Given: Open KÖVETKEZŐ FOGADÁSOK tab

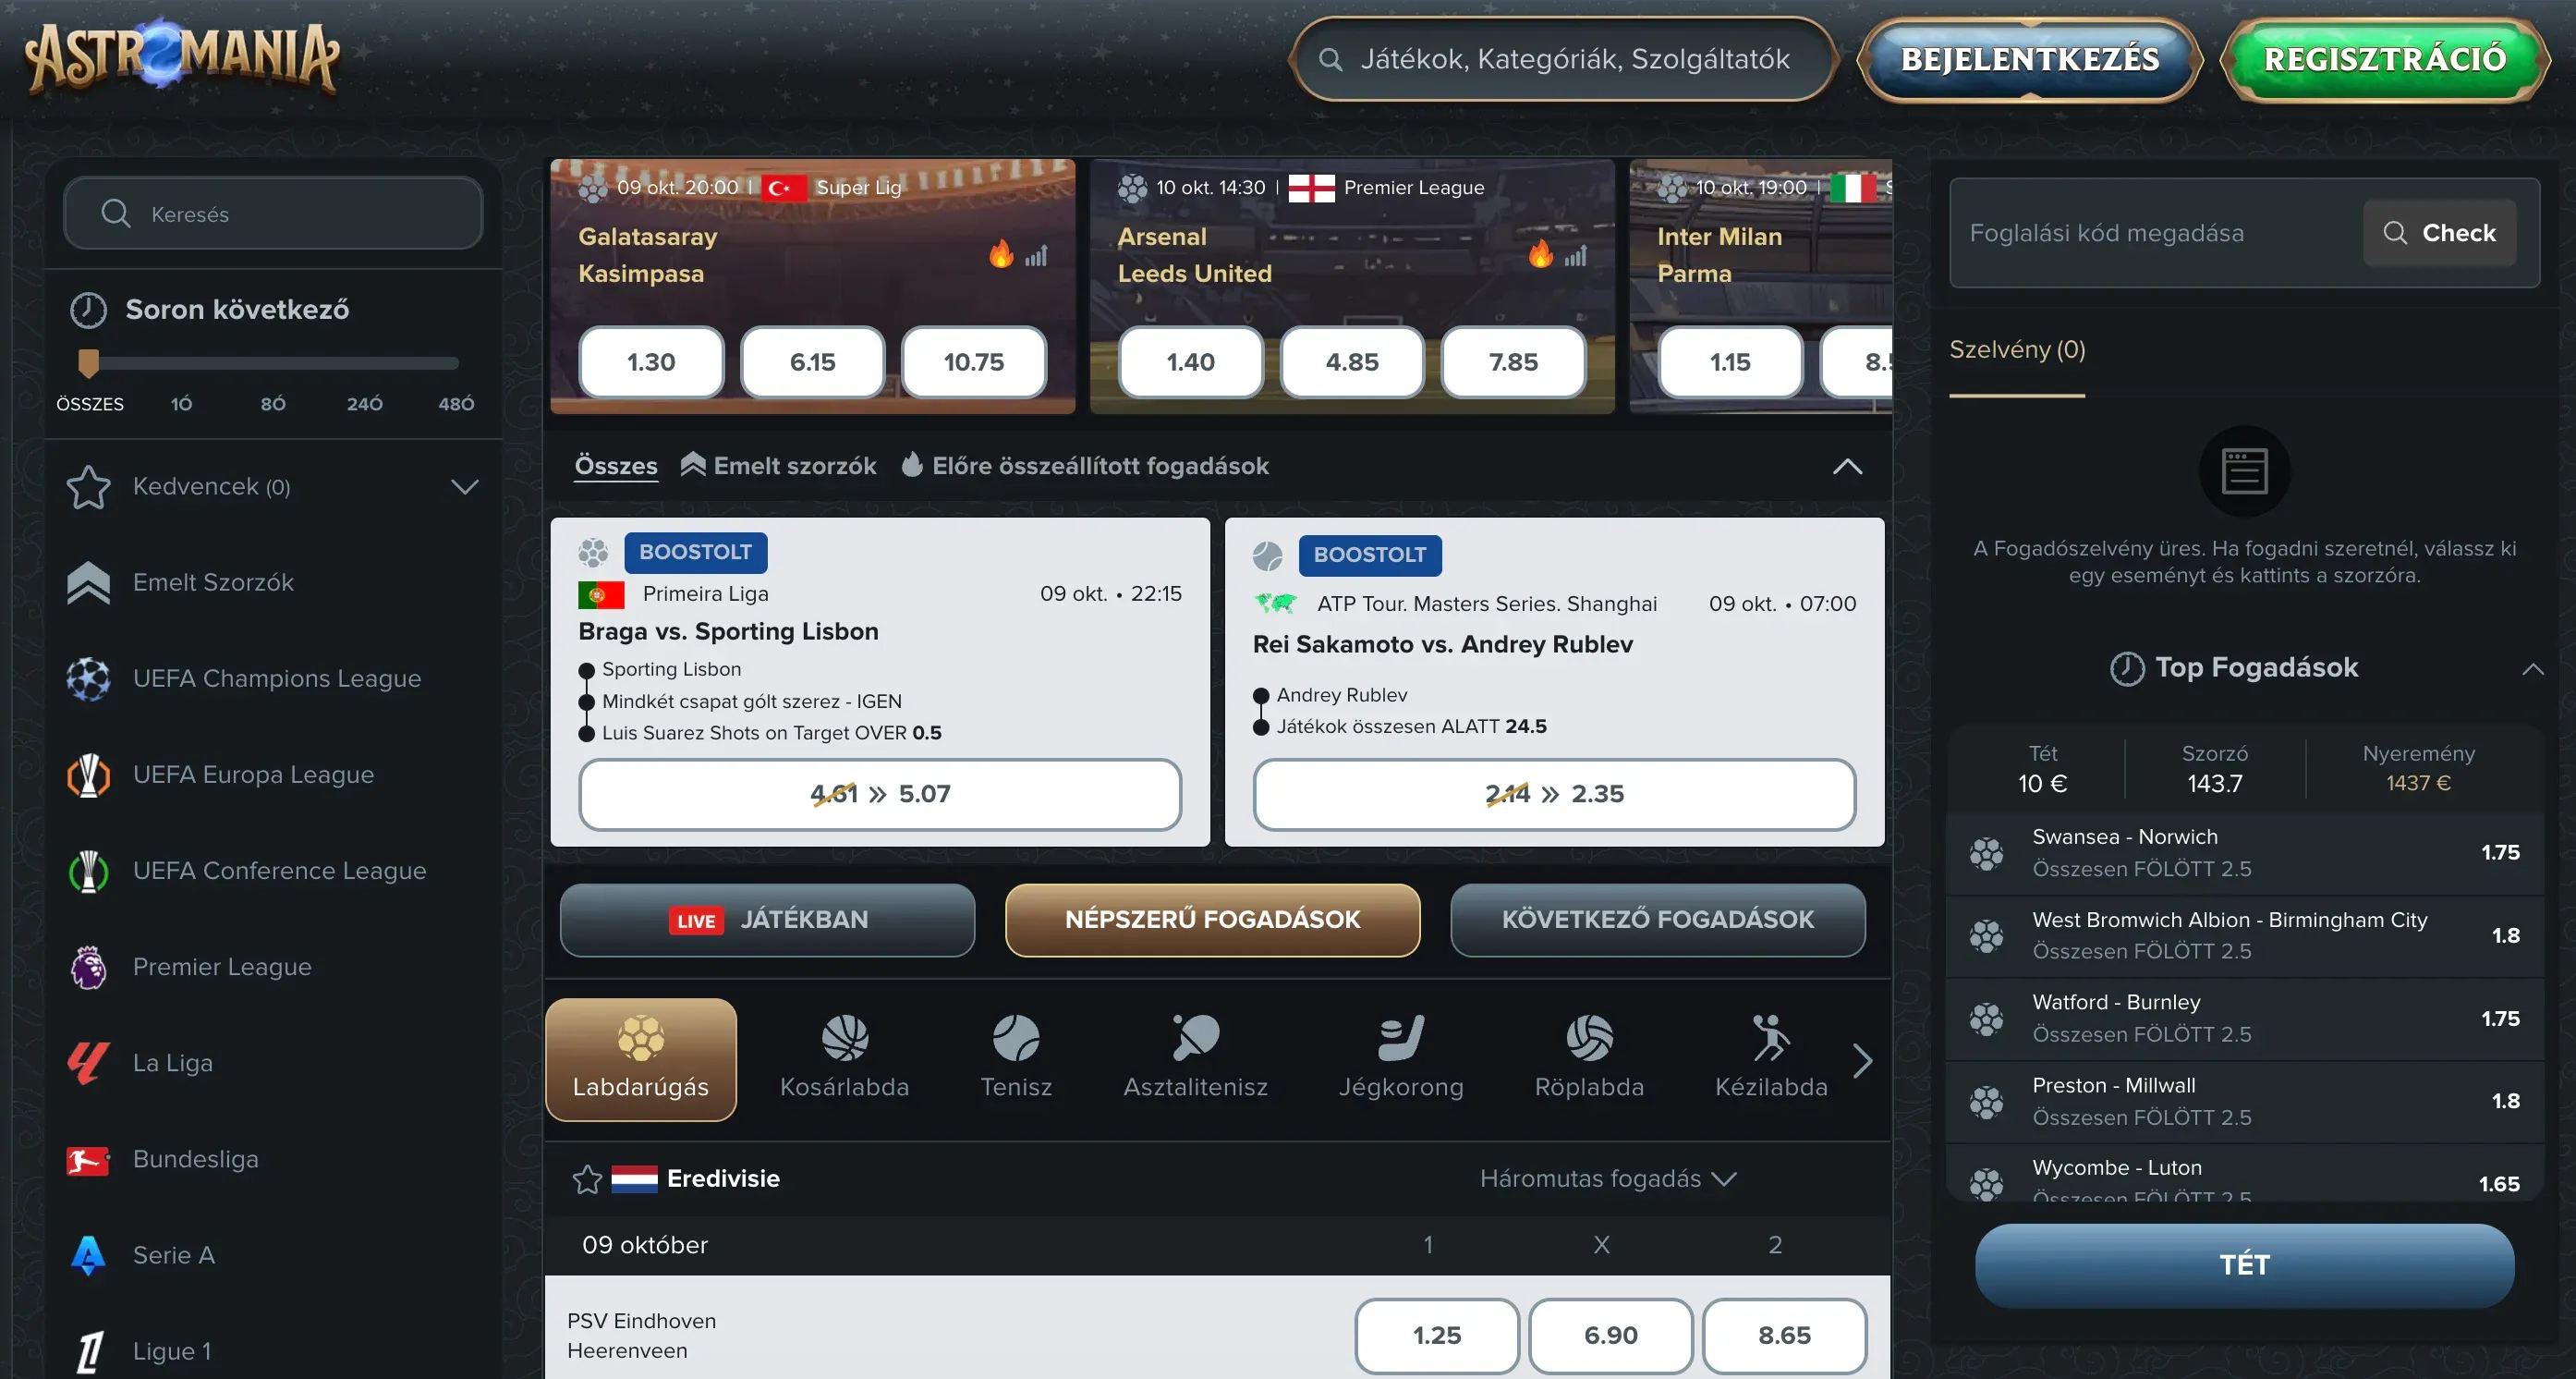Looking at the screenshot, I should point(1657,920).
